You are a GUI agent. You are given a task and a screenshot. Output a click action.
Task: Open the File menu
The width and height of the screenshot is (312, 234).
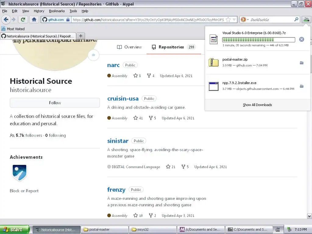[x=5, y=11]
